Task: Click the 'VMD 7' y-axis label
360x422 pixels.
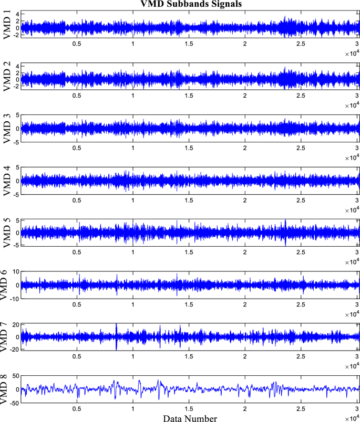Action: (4, 337)
